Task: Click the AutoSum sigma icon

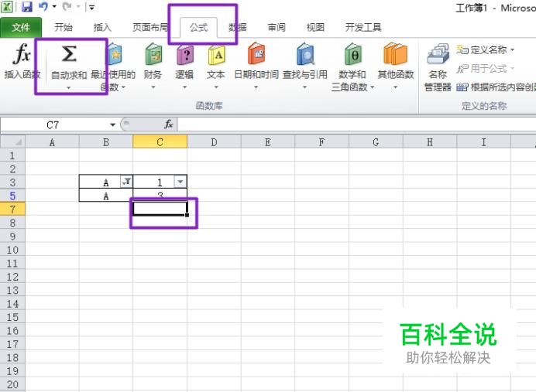Action: 69,53
